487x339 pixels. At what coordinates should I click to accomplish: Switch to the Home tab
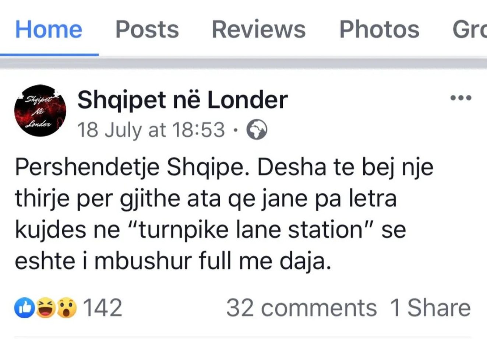(49, 29)
